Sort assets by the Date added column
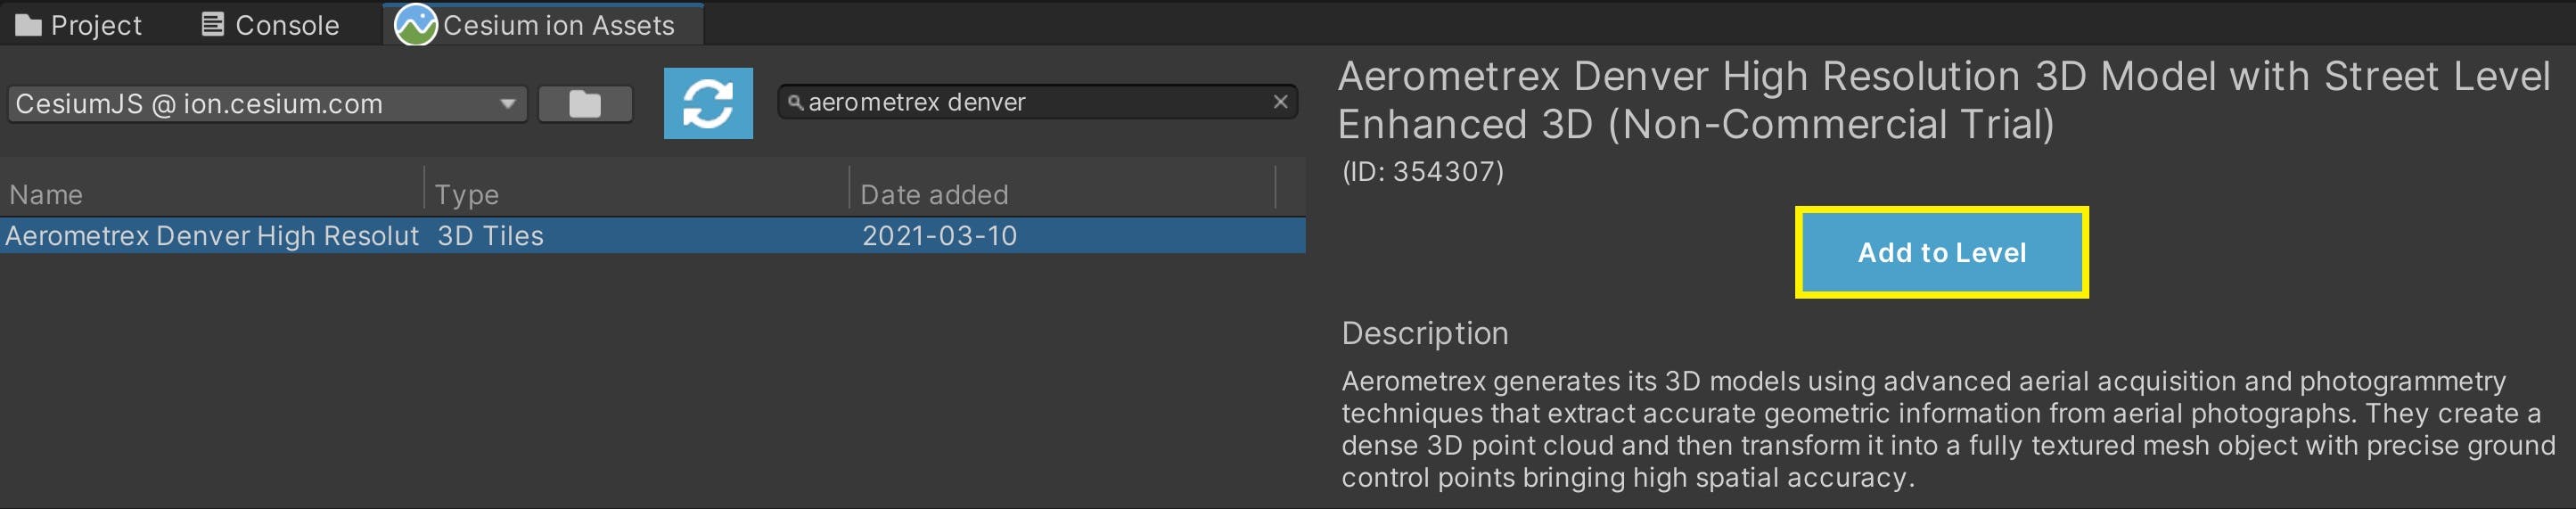The height and width of the screenshot is (509, 2576). pyautogui.click(x=934, y=194)
